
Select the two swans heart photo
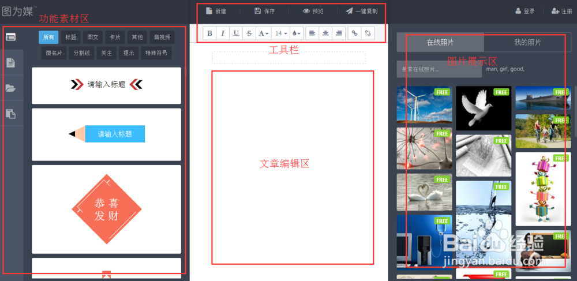click(x=424, y=192)
